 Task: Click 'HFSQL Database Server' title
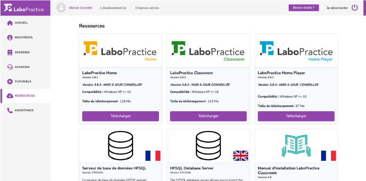(x=191, y=168)
